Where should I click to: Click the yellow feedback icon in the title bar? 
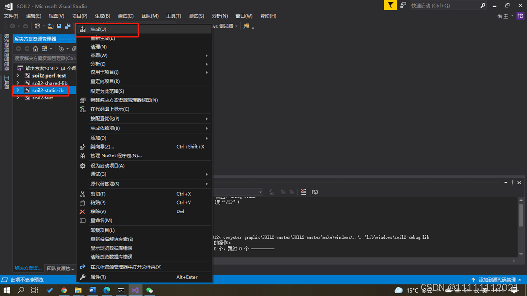(391, 5)
